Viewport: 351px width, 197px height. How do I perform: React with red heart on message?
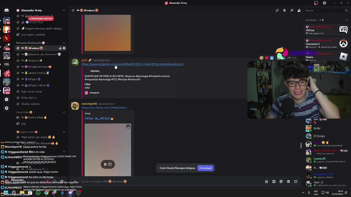pyautogui.click(x=267, y=58)
